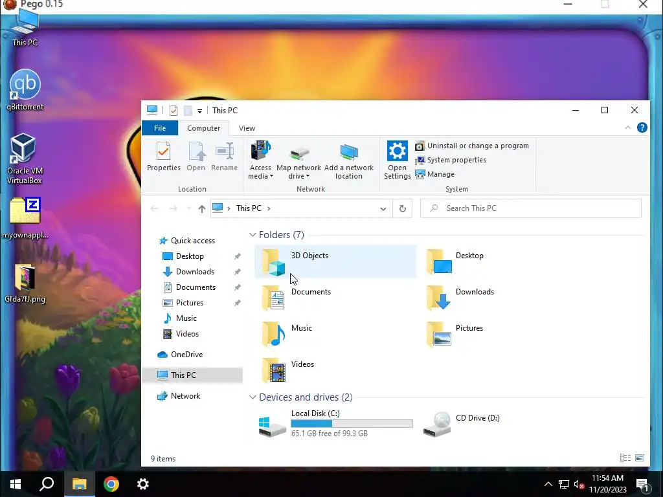Click Add a network location icon

point(349,151)
